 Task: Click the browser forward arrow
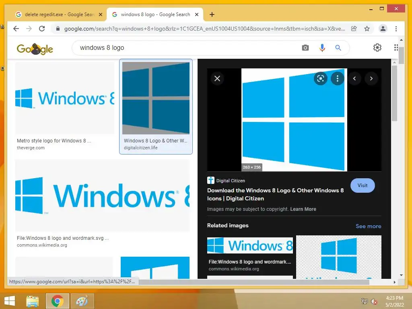click(x=29, y=29)
